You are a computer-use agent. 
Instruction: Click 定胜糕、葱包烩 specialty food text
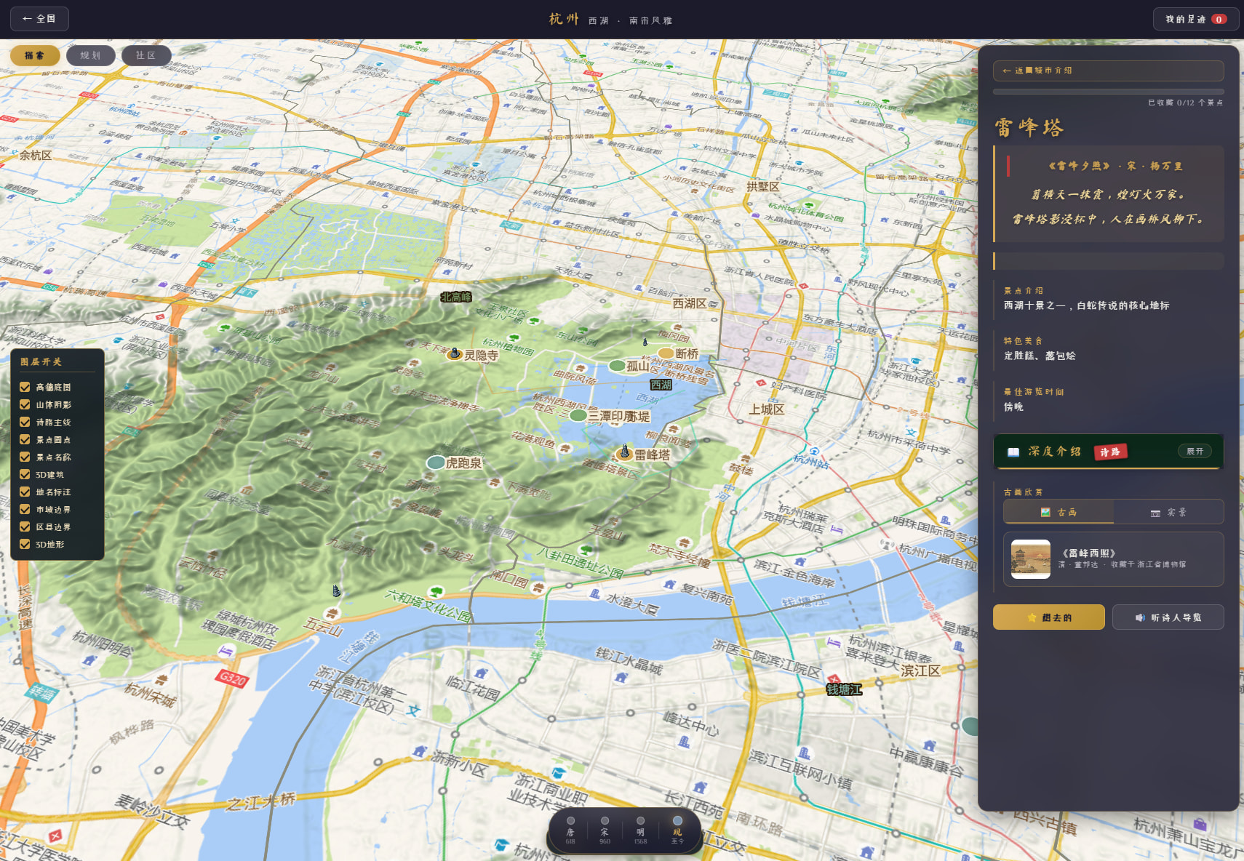point(1040,356)
